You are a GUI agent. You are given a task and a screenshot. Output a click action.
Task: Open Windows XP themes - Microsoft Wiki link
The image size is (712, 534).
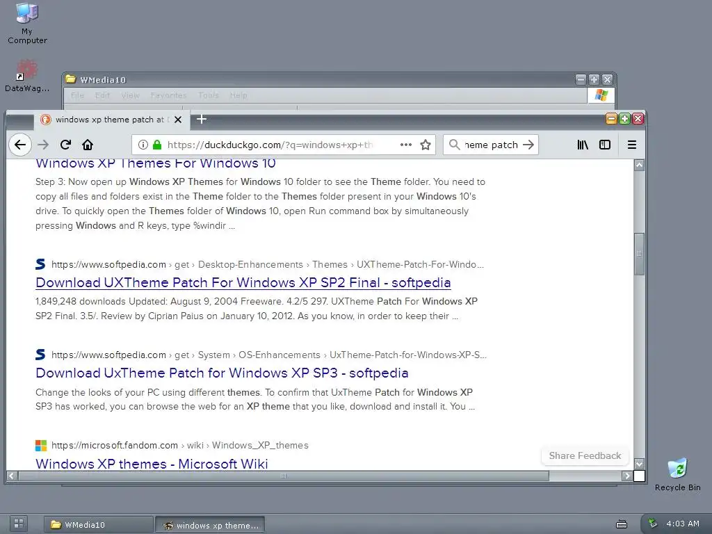point(152,464)
